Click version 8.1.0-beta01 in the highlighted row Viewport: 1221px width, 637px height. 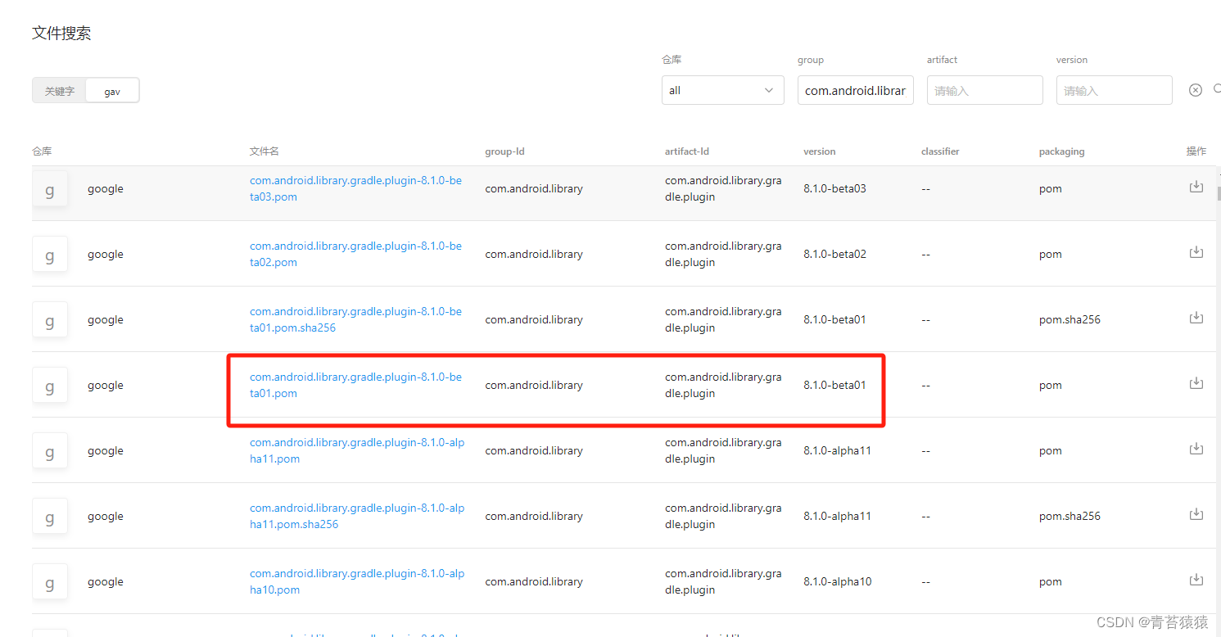coord(834,385)
